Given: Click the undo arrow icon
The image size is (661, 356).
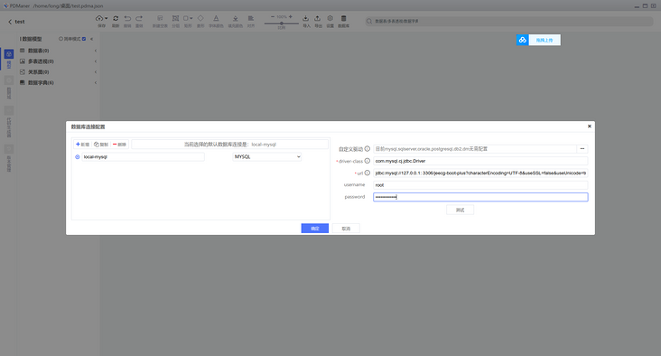Looking at the screenshot, I should click(x=127, y=18).
